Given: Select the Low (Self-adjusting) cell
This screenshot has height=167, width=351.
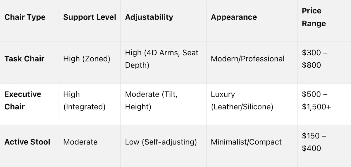Looking at the screenshot, I should 161,142.
